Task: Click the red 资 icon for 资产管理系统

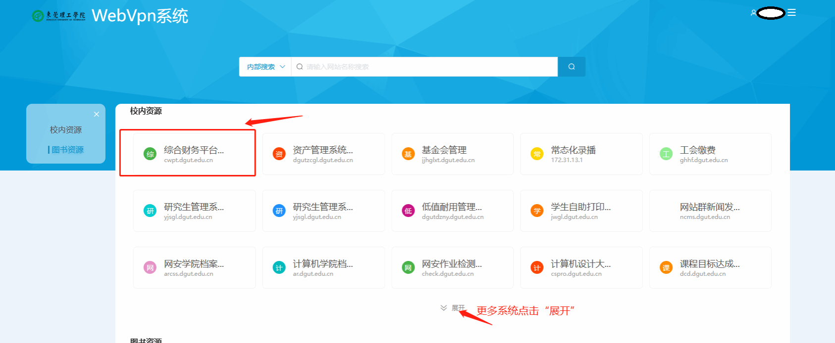Action: (279, 154)
